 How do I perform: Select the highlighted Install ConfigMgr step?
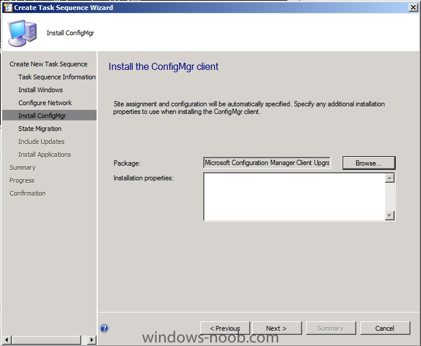[49, 115]
